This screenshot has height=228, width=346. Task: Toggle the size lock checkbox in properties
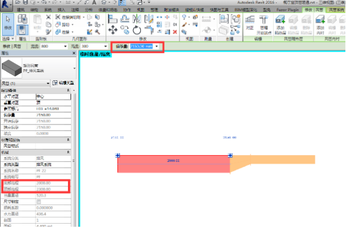(39, 202)
